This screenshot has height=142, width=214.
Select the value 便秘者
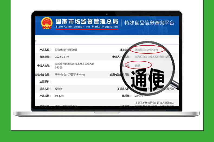pyautogui.click(x=59, y=89)
